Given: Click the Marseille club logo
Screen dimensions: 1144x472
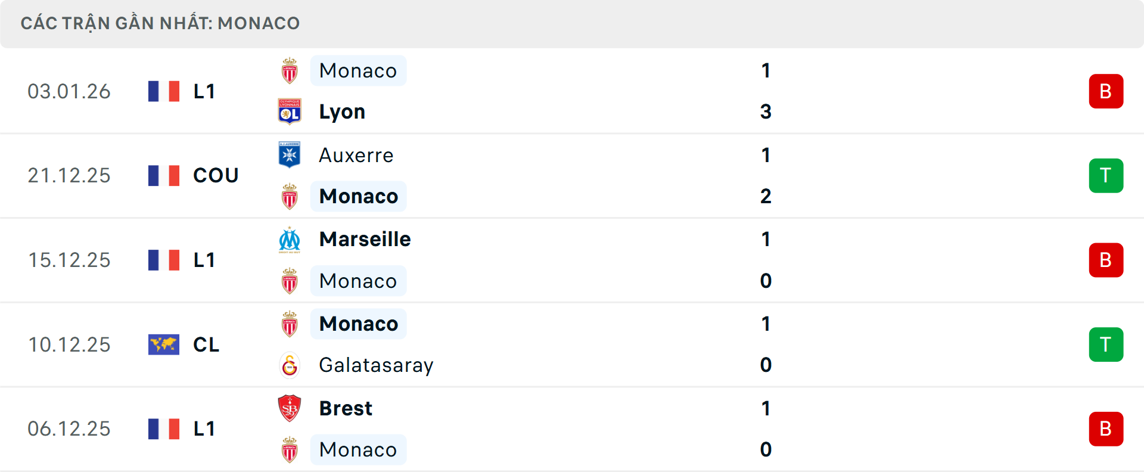Looking at the screenshot, I should (290, 239).
